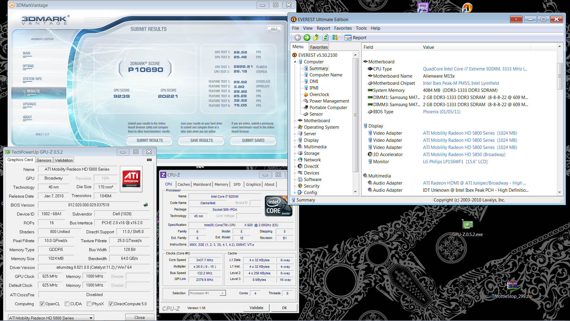Expand the Display node in EVEREST tree

pyautogui.click(x=295, y=140)
